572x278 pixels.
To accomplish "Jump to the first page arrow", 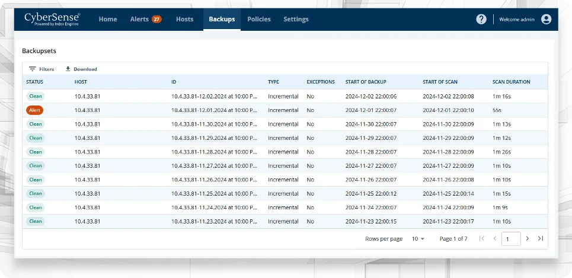I will [x=481, y=238].
